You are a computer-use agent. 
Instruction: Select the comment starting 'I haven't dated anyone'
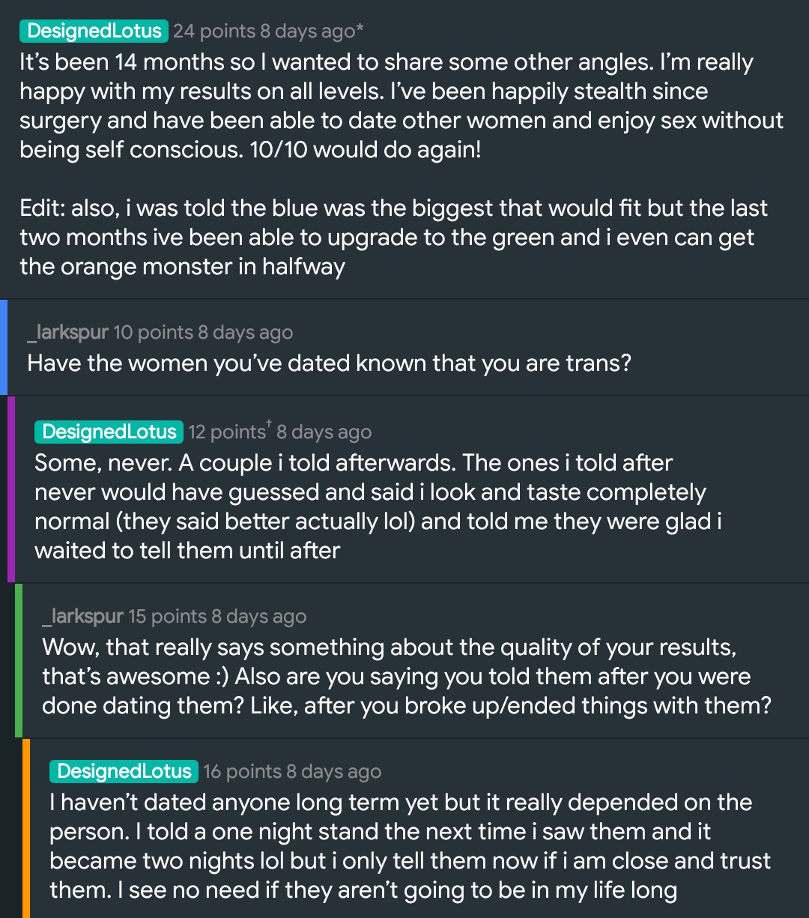(410, 845)
